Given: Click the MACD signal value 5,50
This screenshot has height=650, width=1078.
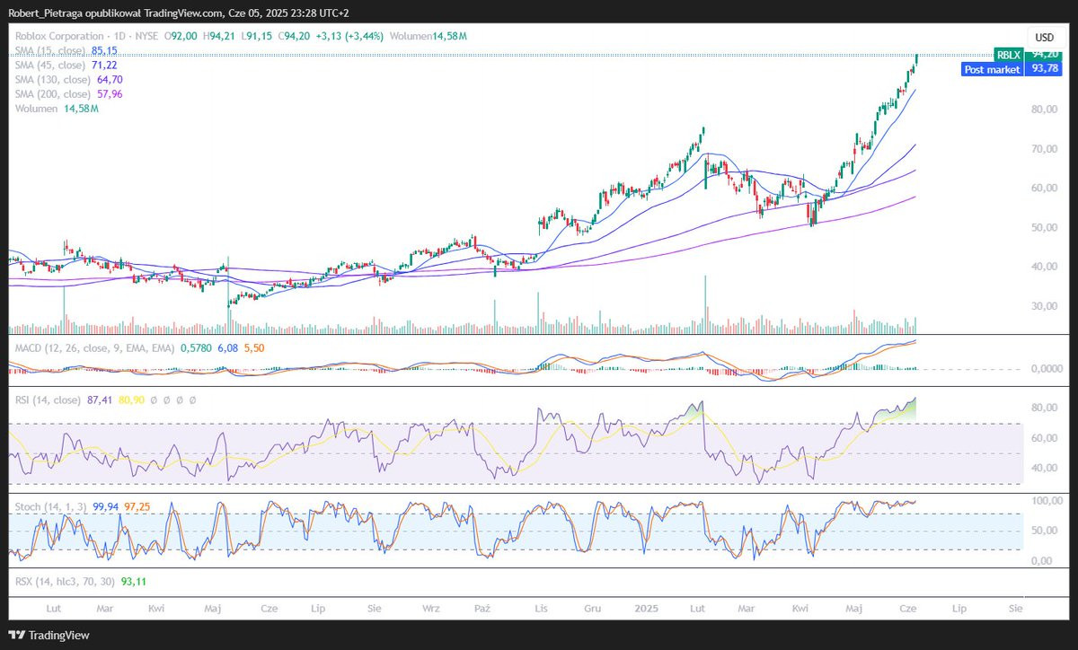Looking at the screenshot, I should 254,347.
